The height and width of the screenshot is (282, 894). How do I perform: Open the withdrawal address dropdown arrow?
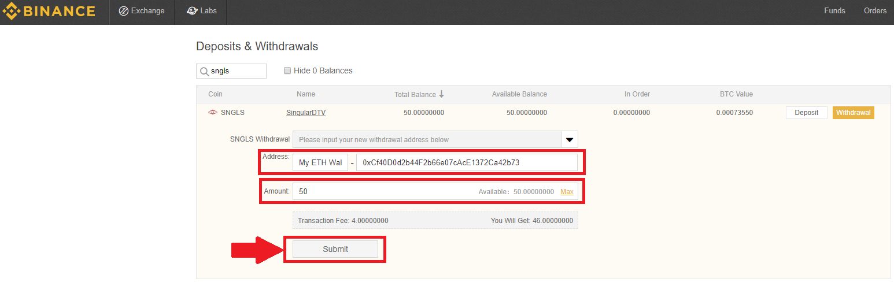(x=570, y=139)
